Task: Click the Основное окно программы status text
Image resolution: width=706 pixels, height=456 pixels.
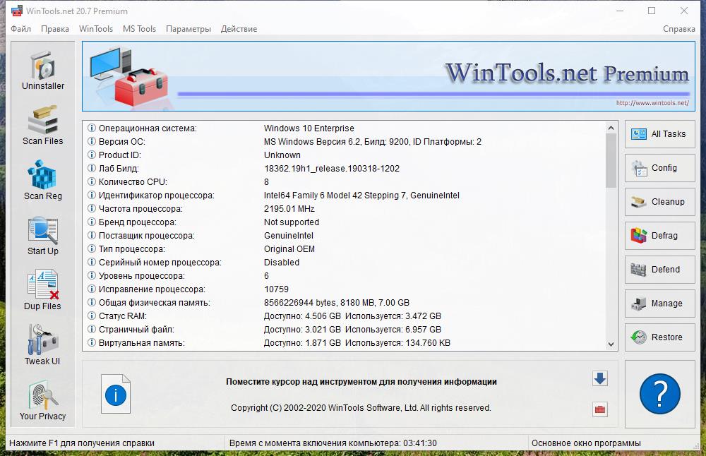Action: tap(586, 443)
